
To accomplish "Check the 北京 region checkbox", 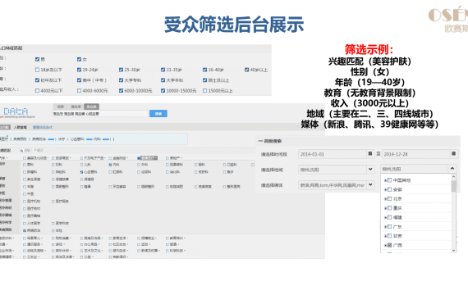I will [389, 199].
